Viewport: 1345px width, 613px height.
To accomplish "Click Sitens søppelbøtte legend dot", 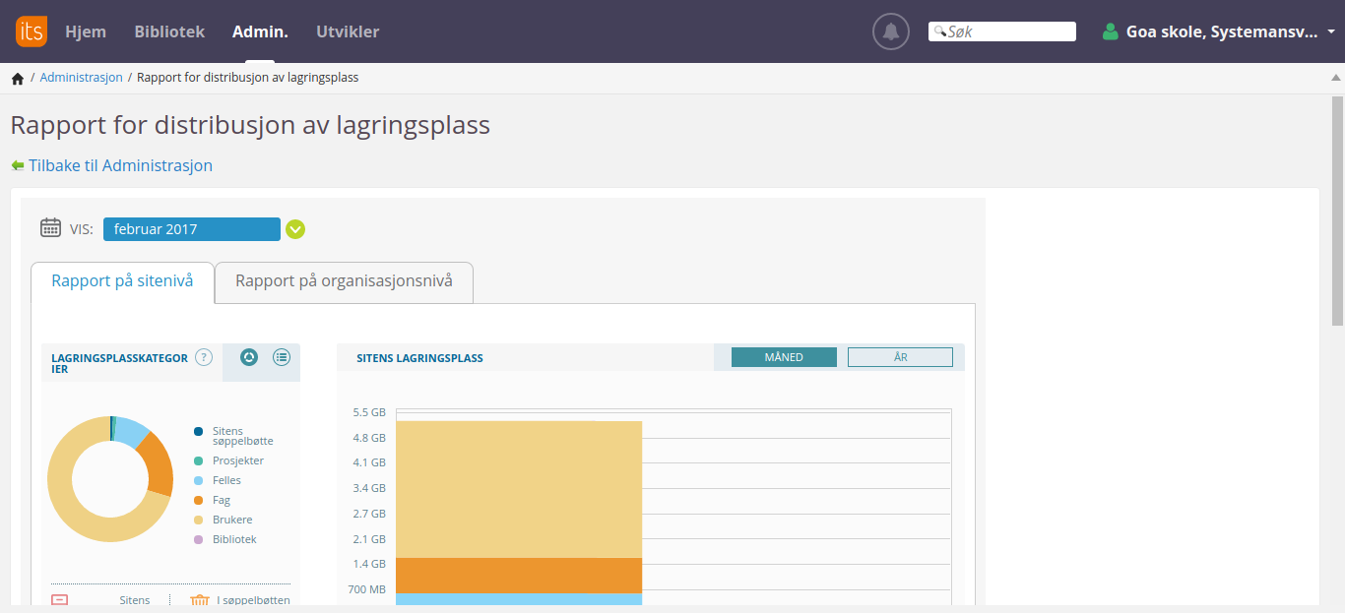I will [x=199, y=431].
